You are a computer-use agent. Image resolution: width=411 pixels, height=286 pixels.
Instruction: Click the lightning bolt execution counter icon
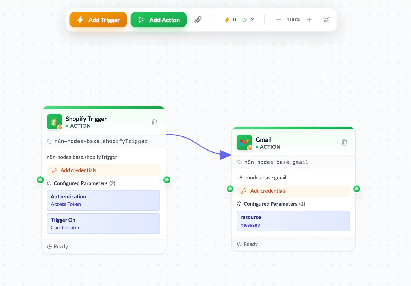click(x=227, y=19)
